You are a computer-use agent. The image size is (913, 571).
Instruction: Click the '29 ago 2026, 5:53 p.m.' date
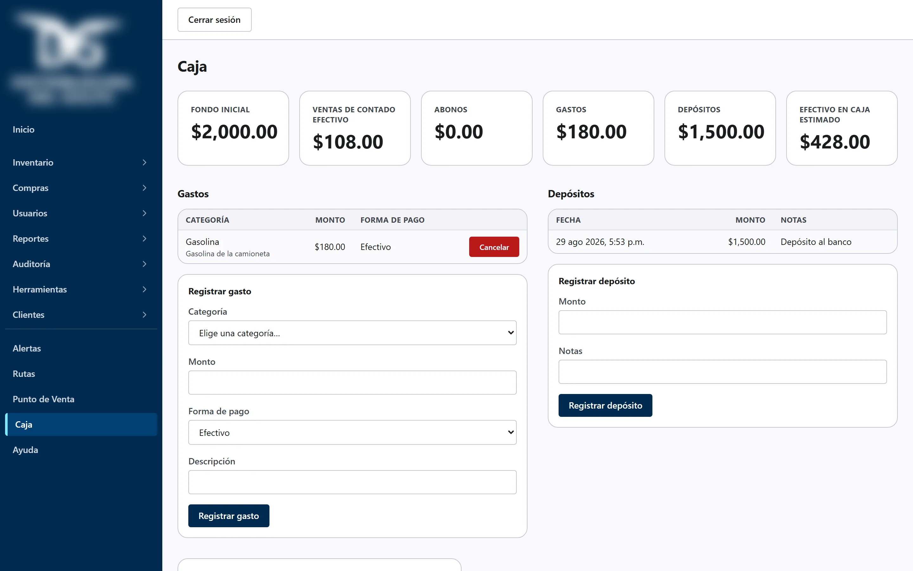(600, 242)
